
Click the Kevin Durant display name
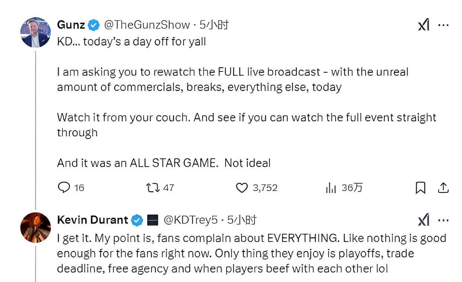tap(92, 220)
